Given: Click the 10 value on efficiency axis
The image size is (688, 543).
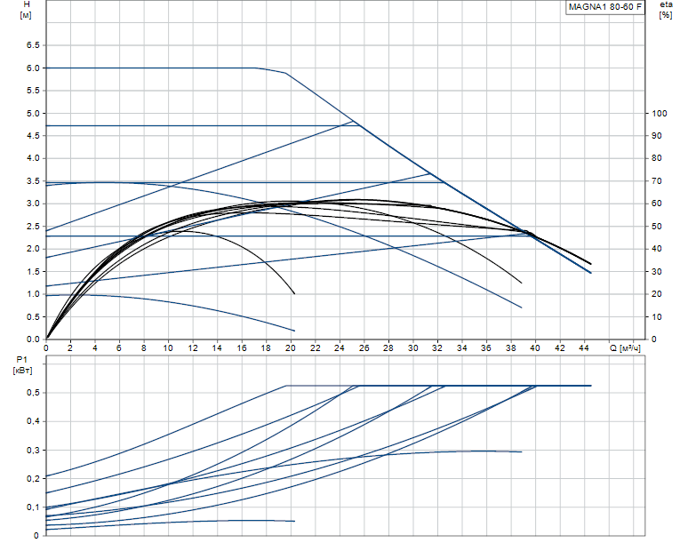Looking at the screenshot, I should [x=656, y=316].
